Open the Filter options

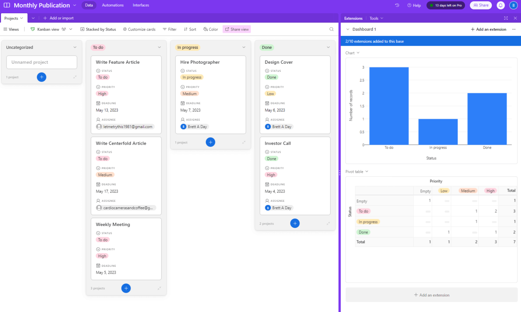coord(170,29)
